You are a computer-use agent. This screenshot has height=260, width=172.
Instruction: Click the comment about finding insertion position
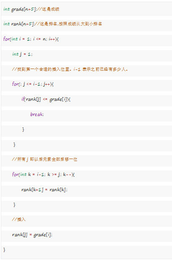pos(70,69)
